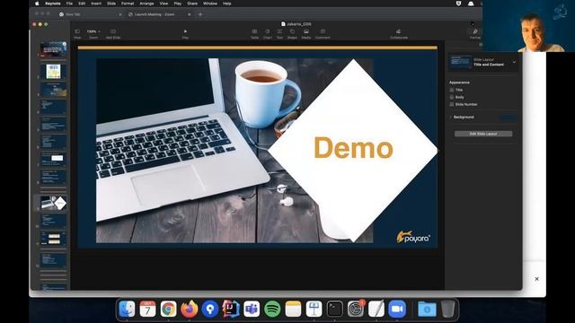Add a Text box from the toolbar
This screenshot has width=575, height=323.
279,34
